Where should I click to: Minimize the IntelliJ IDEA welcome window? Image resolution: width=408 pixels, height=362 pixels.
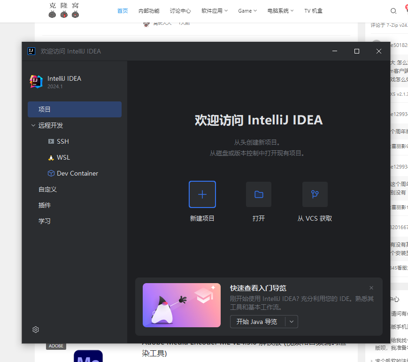click(x=335, y=51)
